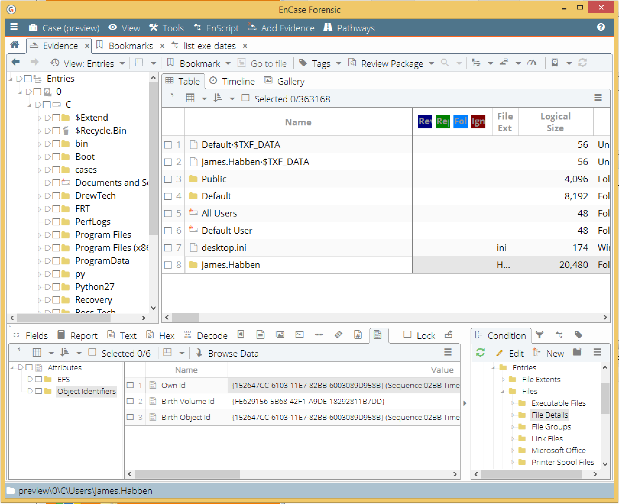Click Pathways in top bar

tap(349, 28)
